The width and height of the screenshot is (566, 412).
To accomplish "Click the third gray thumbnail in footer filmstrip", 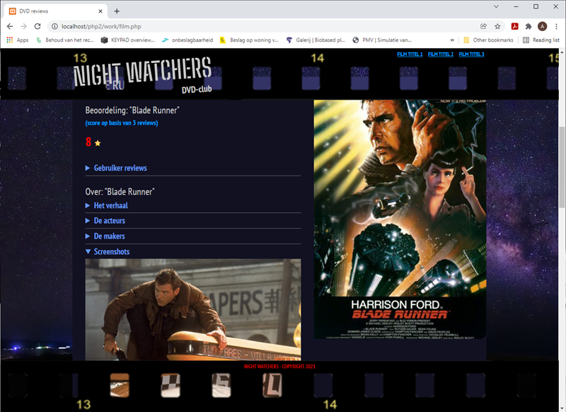I will (x=221, y=385).
